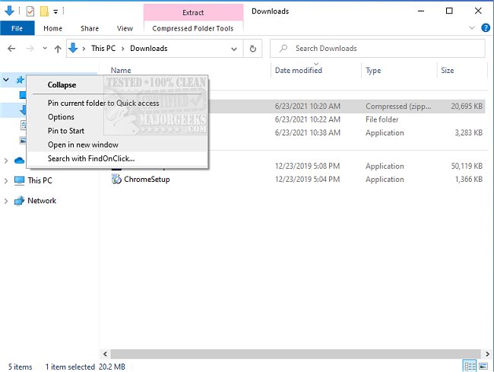Click the 1,366 KB size cell
Screen dimensions: 494x372
tap(468, 180)
